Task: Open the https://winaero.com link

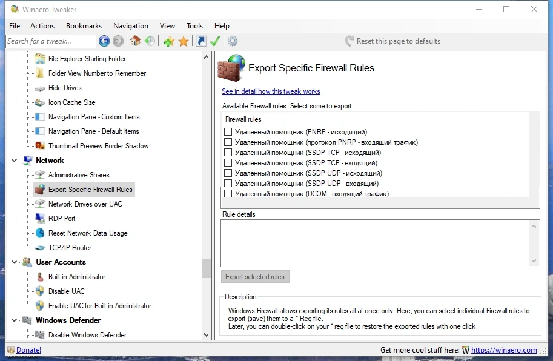Action: [504, 350]
